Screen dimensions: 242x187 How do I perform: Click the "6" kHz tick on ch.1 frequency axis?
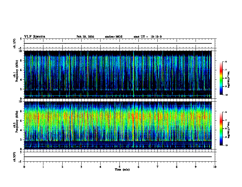pyautogui.click(x=21, y=70)
